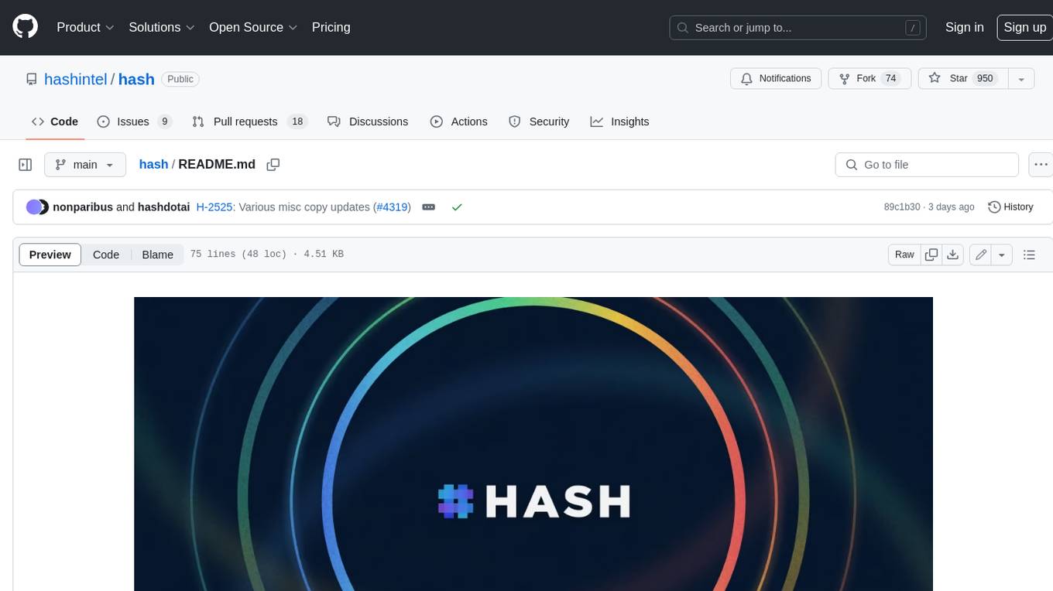The width and height of the screenshot is (1053, 591).
Task: Open the README outline
Action: [1029, 255]
